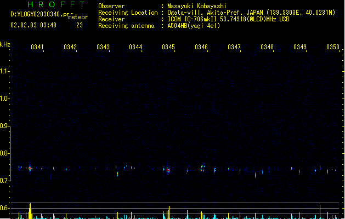Viewport: 345px width, 219px height.
Task: Click time marker 0350
Action: 333,47
